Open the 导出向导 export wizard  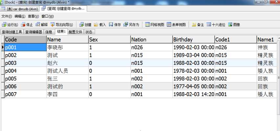tap(61, 25)
